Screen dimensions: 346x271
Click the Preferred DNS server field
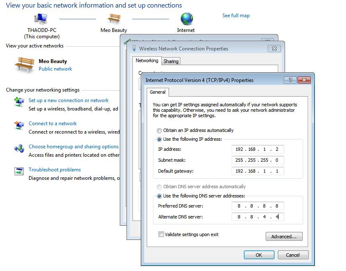point(258,206)
